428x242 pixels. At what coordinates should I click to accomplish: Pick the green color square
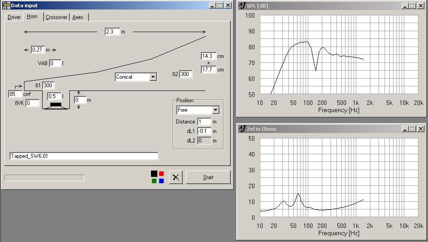pyautogui.click(x=154, y=181)
